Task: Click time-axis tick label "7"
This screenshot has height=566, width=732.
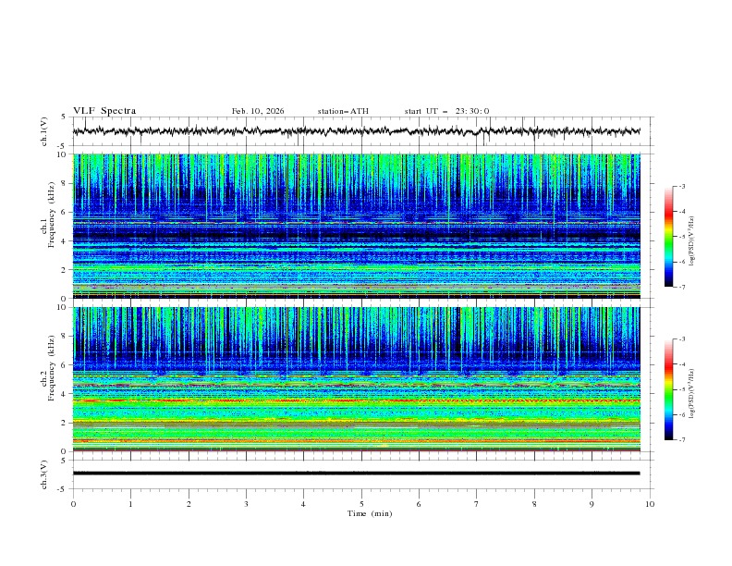Action: point(477,504)
